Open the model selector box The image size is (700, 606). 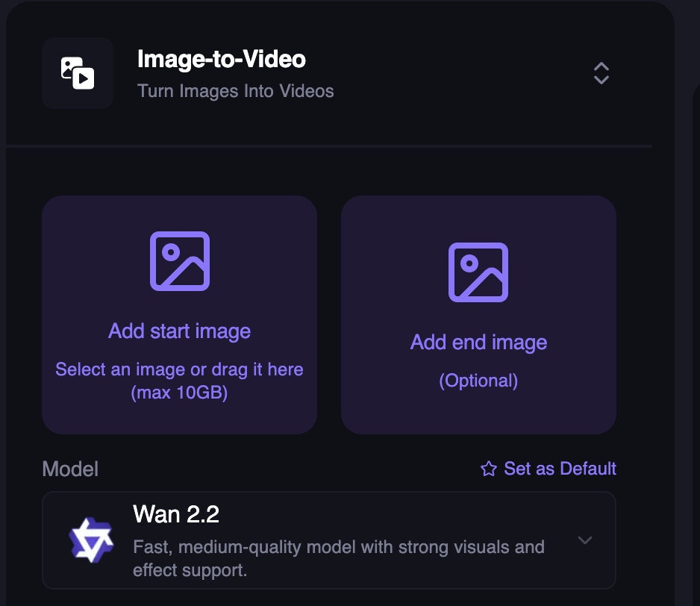tap(328, 540)
